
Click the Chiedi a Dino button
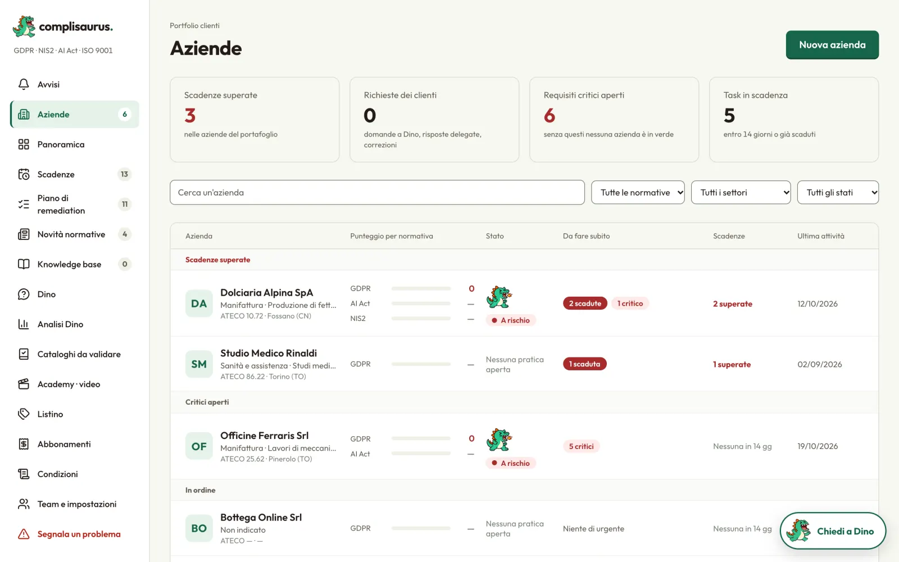pyautogui.click(x=833, y=531)
